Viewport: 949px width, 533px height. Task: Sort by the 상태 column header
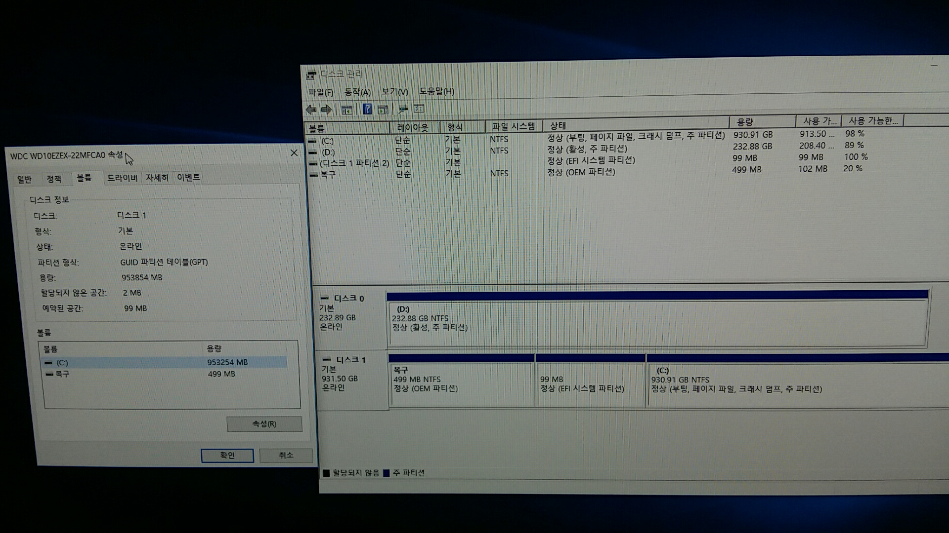636,124
